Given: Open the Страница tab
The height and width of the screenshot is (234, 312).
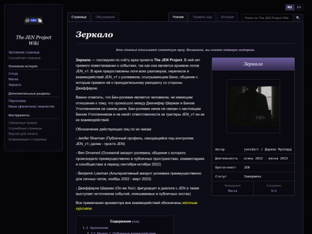Looking at the screenshot, I should point(79,17).
